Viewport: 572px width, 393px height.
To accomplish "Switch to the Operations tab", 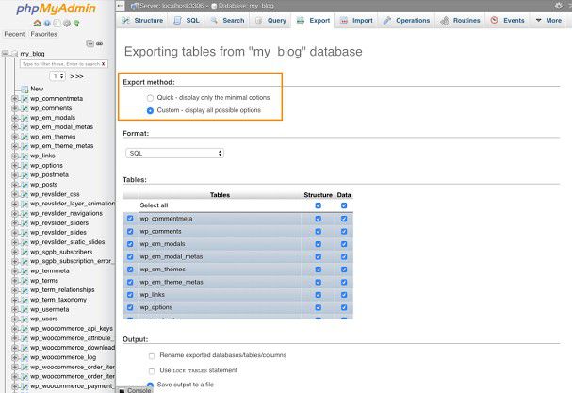I will click(x=406, y=21).
